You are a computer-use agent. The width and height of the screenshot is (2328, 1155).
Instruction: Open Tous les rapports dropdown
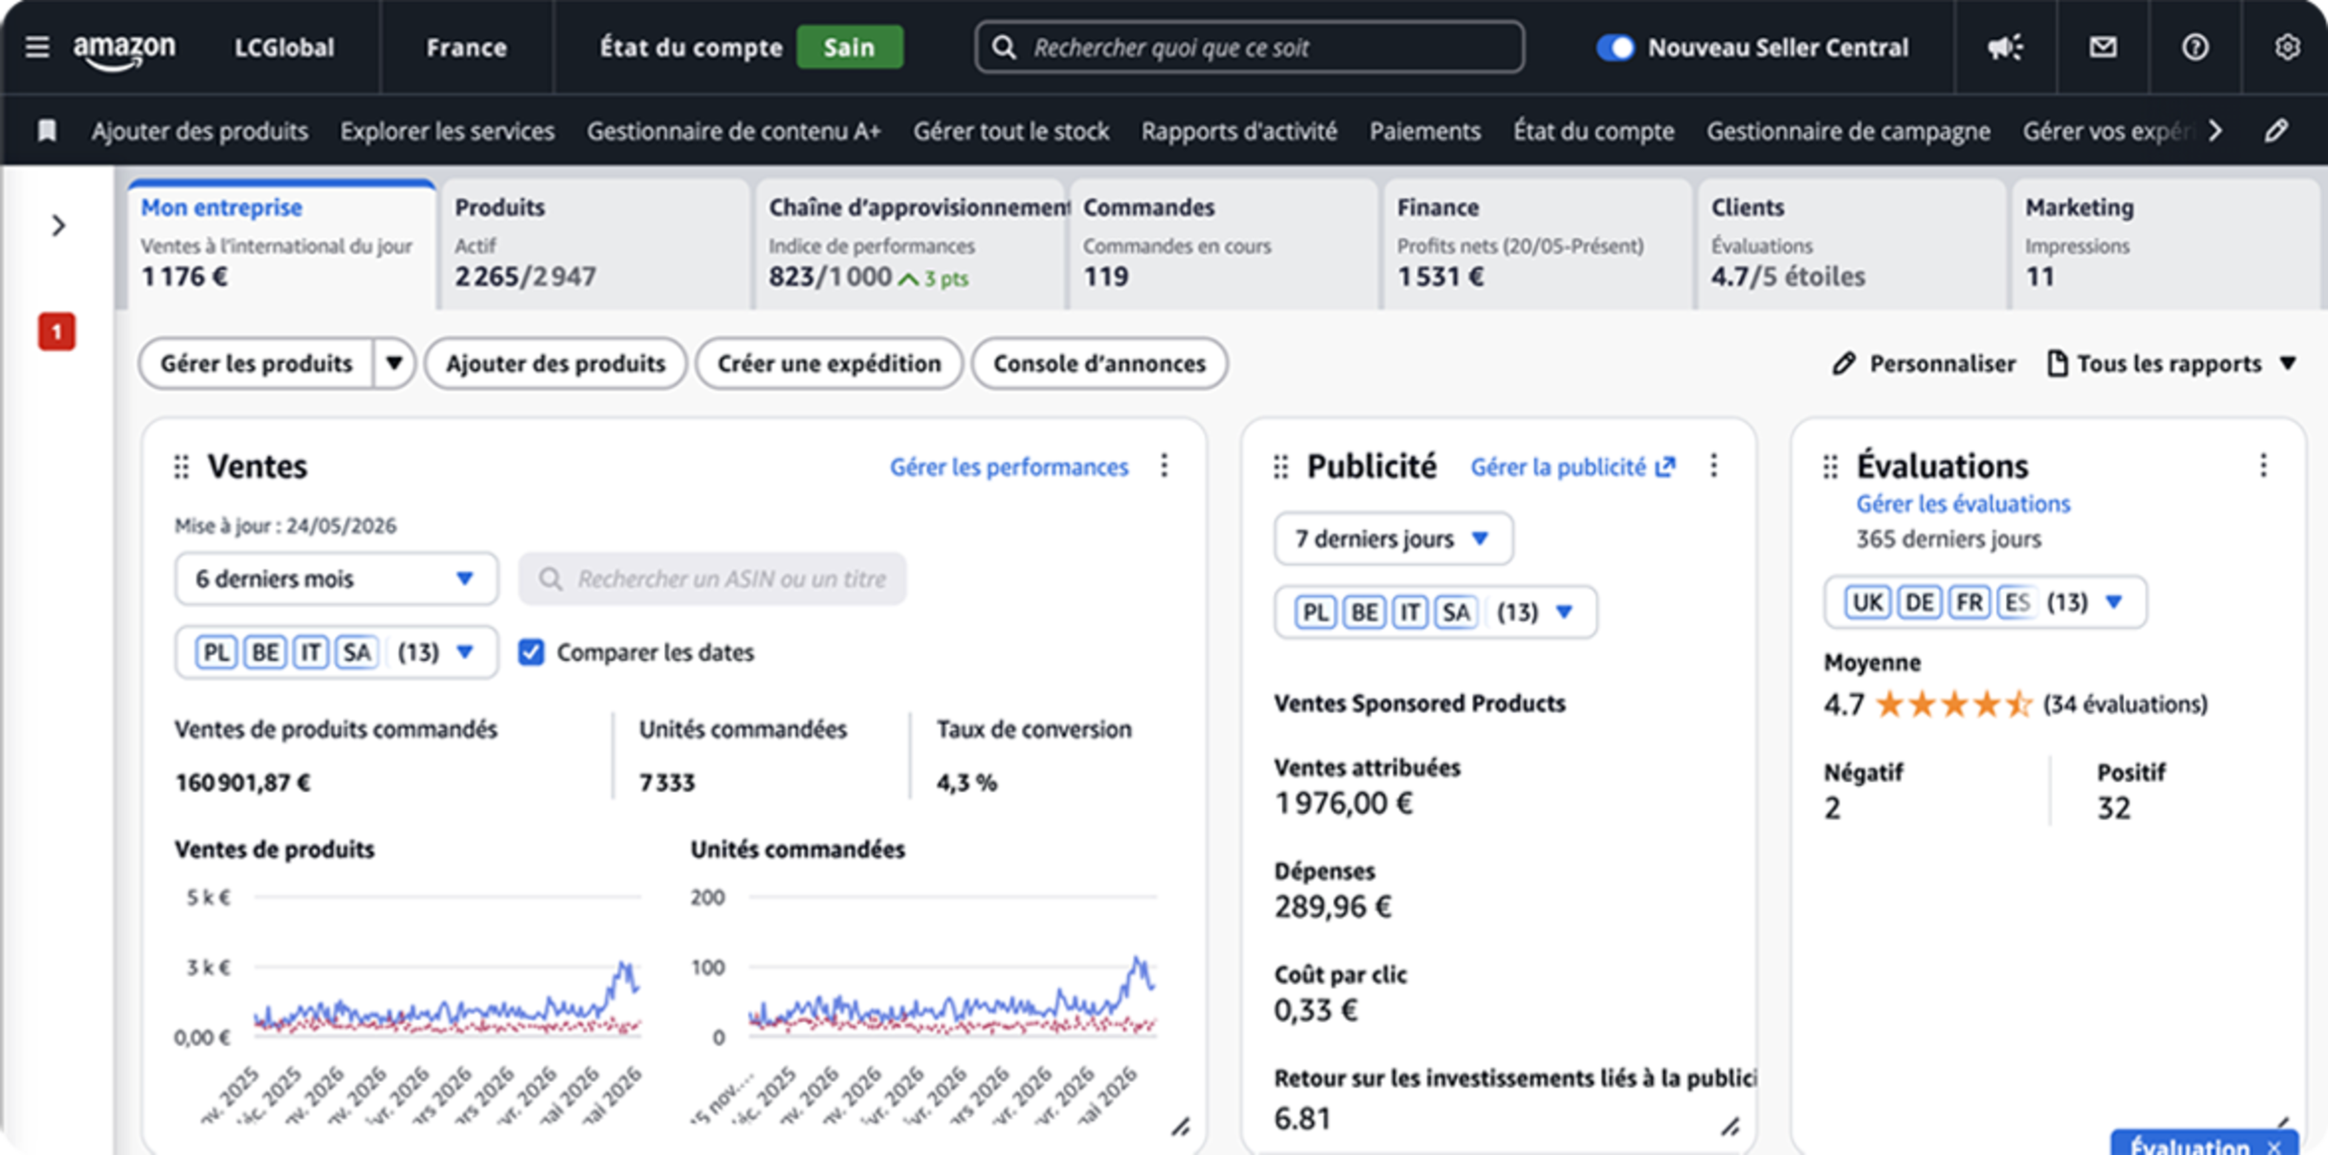point(2171,363)
